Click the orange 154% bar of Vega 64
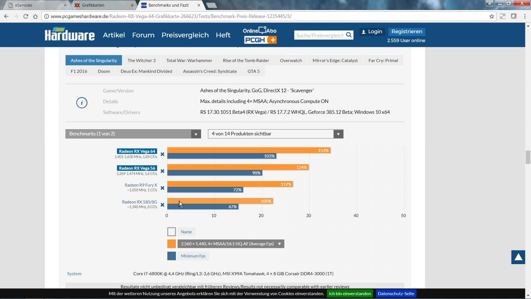 point(249,150)
